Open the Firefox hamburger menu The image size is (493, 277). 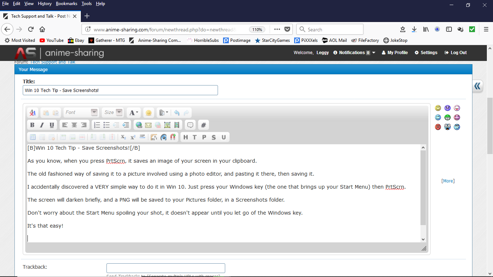486,30
